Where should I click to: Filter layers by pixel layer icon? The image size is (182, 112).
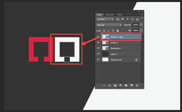coord(118,19)
